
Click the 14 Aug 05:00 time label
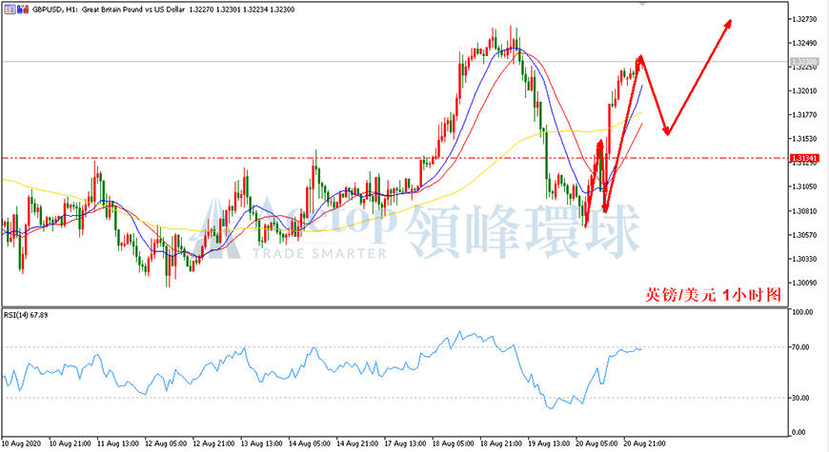tap(310, 443)
